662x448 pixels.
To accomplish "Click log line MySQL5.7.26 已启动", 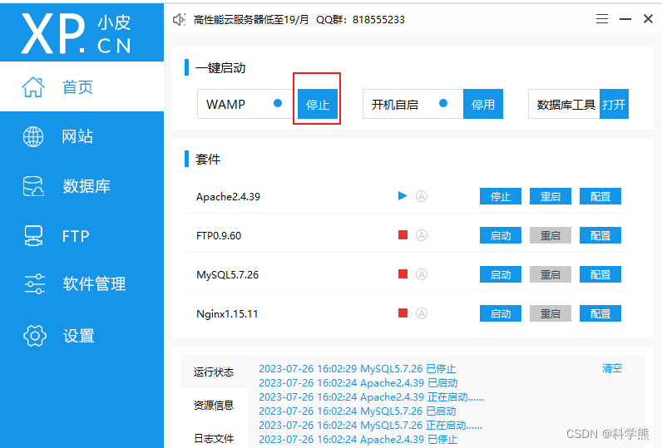I will click(357, 411).
